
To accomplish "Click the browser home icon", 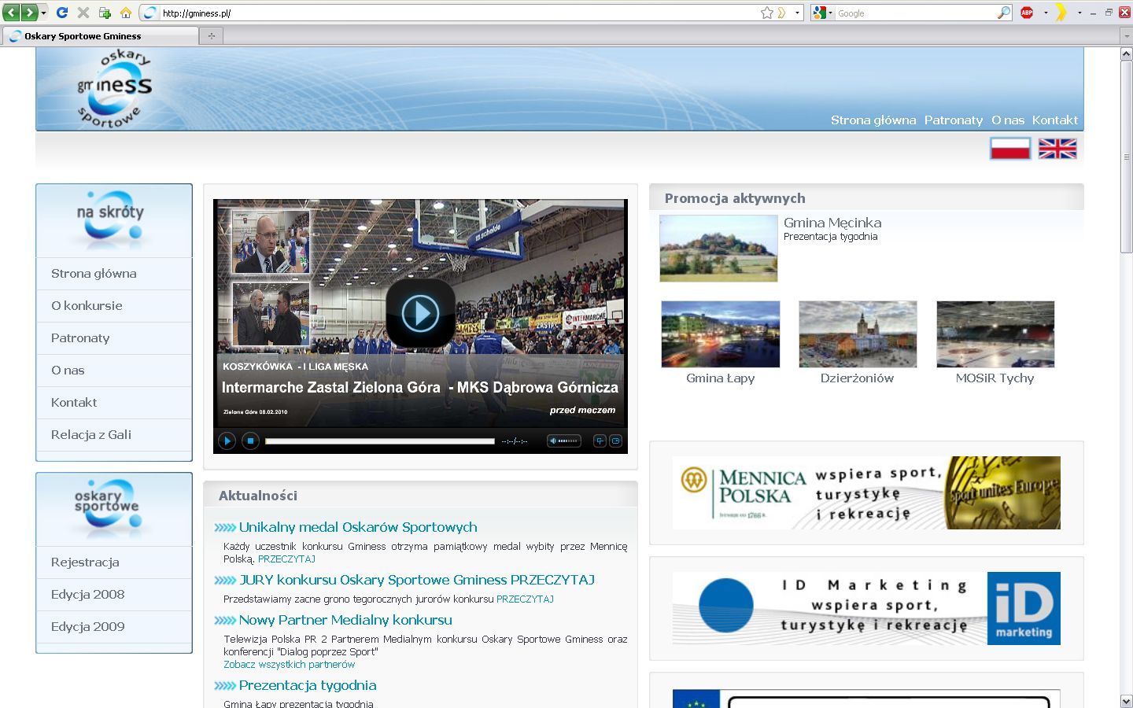I will click(x=126, y=13).
